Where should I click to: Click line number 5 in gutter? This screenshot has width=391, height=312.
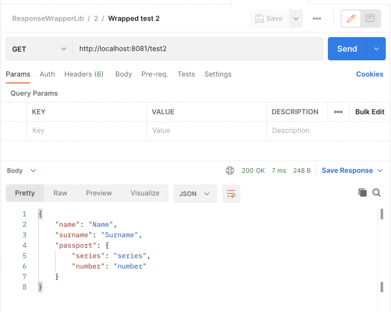25,256
